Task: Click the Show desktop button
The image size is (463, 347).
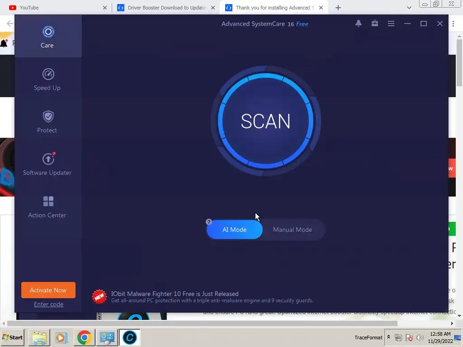Action: click(458, 337)
